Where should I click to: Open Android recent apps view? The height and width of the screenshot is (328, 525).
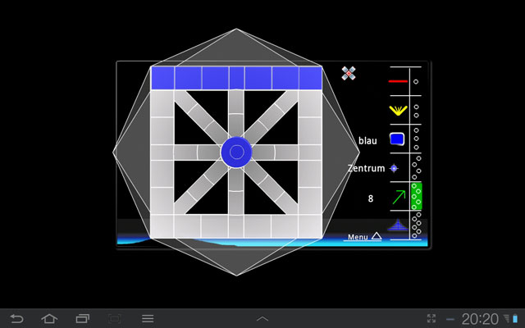pos(82,319)
